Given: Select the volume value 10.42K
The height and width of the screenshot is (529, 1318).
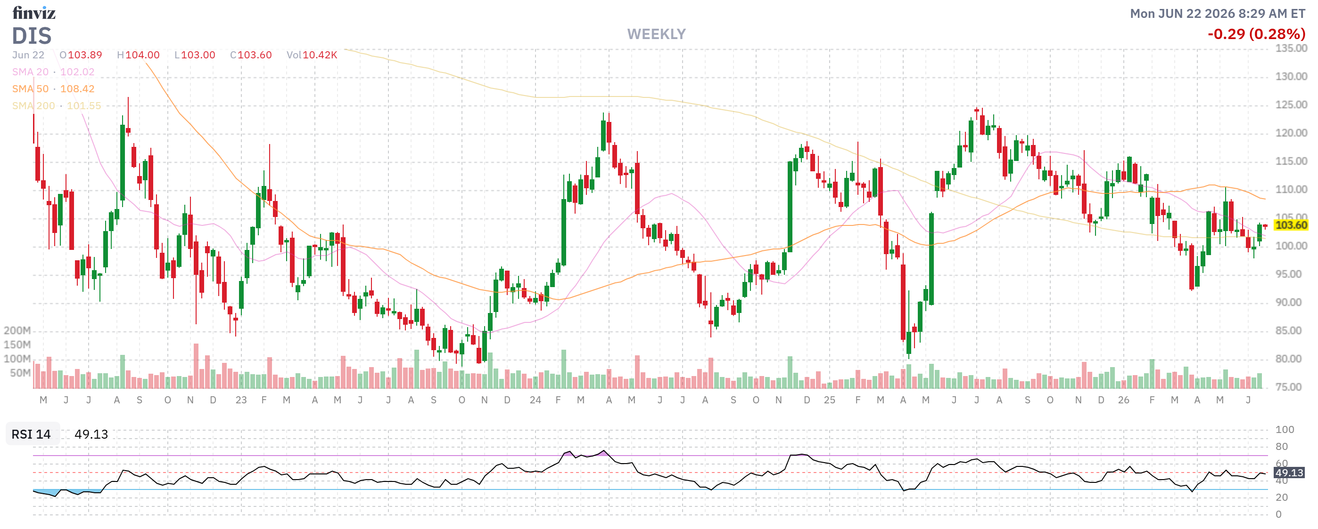Looking at the screenshot, I should point(320,55).
